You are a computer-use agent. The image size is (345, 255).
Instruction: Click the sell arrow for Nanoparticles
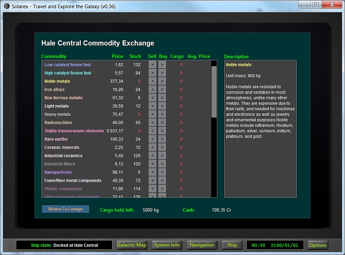tap(152, 172)
